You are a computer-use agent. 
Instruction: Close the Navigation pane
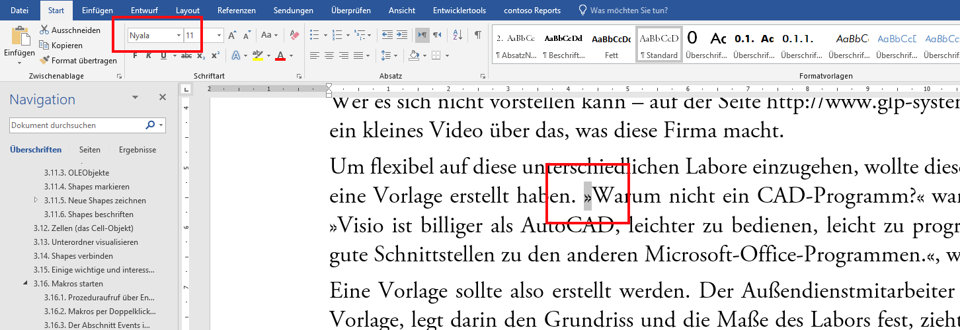point(163,98)
